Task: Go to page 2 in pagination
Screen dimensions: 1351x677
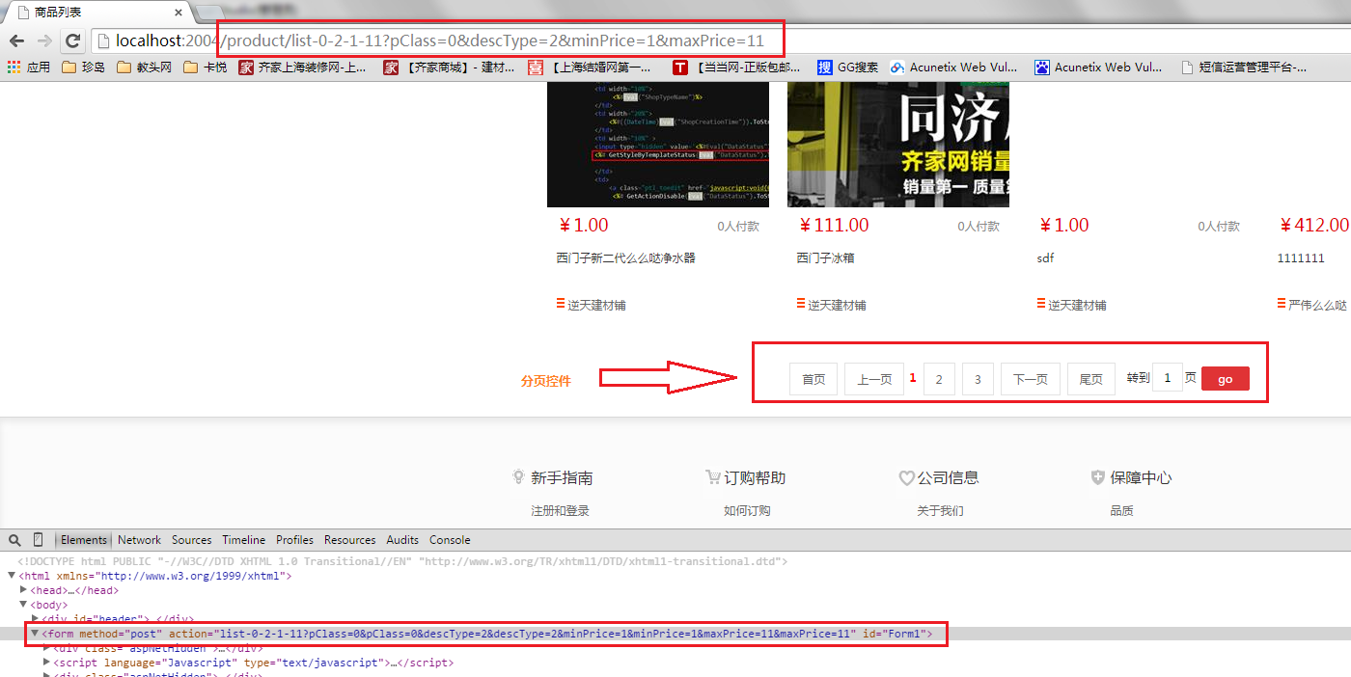Action: [939, 379]
